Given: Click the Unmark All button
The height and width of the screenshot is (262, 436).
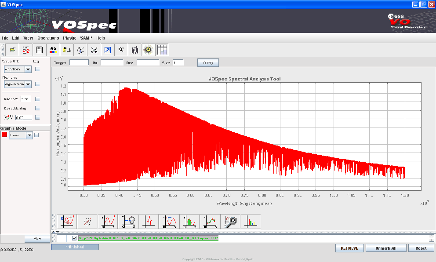Looking at the screenshot, I should (385, 248).
